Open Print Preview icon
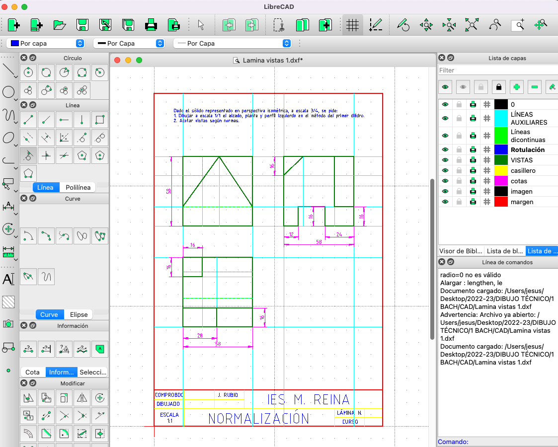Screen dimensions: 558x447 [x=174, y=25]
